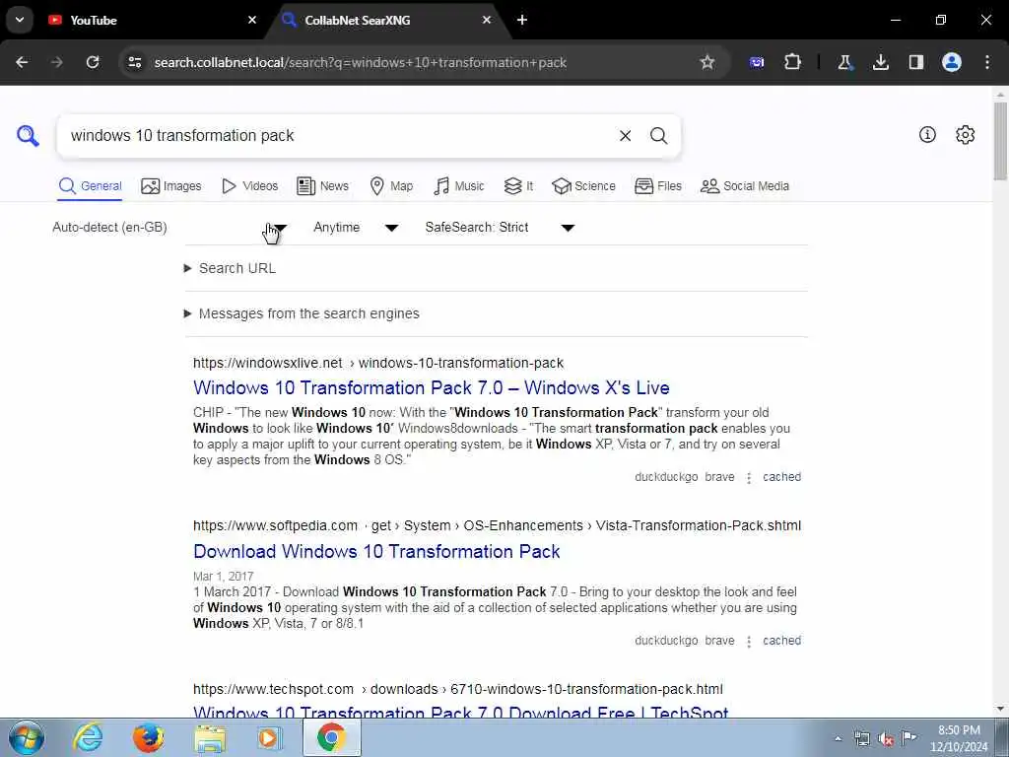Open the tab search dropdown arrow
Viewport: 1009px width, 757px height.
tap(20, 20)
